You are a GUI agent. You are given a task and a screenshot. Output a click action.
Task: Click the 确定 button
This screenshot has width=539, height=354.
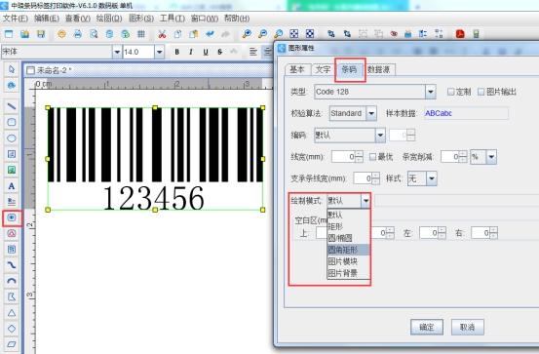pyautogui.click(x=427, y=327)
